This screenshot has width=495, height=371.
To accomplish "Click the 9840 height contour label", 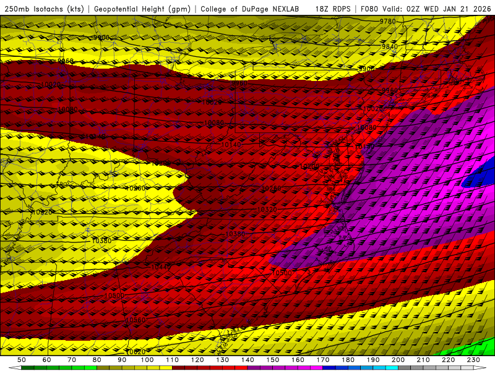I will [390, 46].
